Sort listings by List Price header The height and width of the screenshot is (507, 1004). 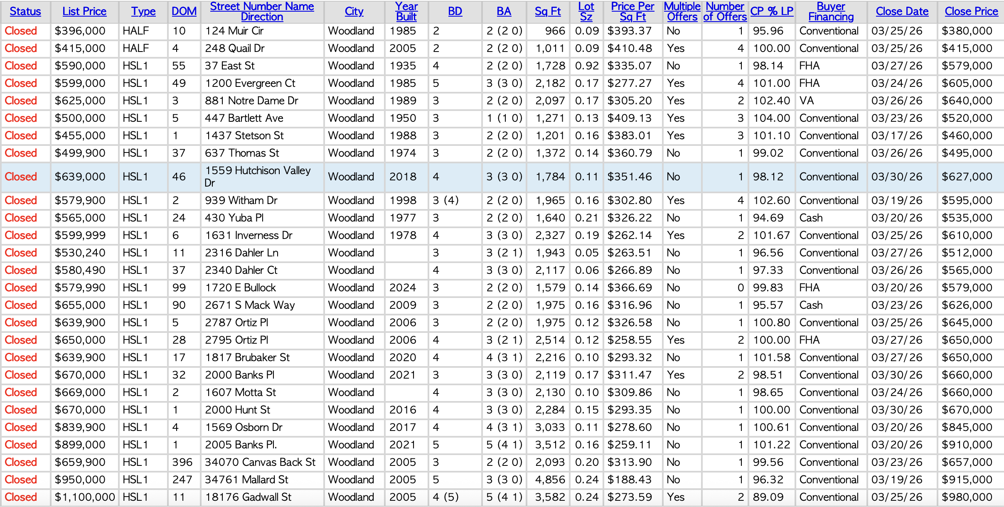tap(84, 11)
